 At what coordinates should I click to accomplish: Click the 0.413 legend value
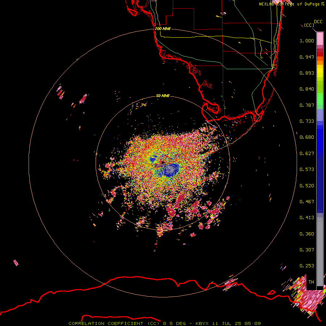pos(307,218)
